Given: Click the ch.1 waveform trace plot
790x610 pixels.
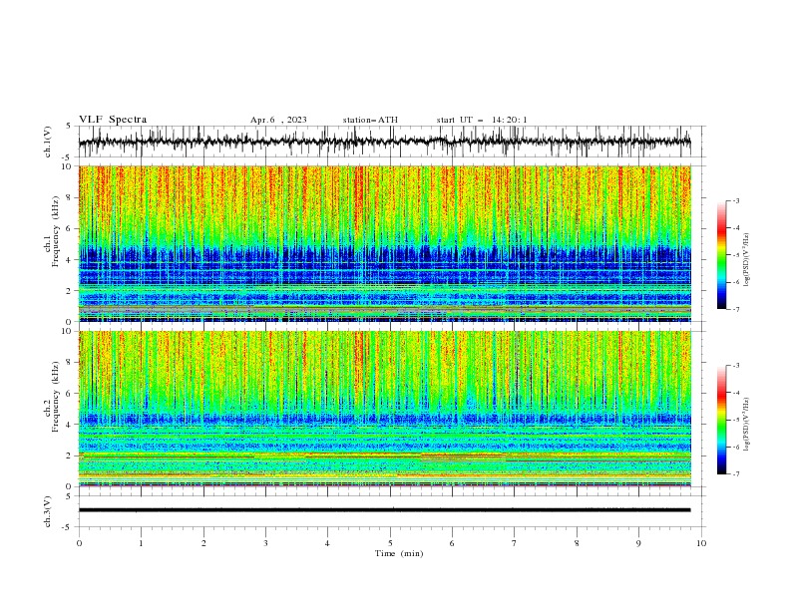Looking at the screenshot, I should [384, 142].
